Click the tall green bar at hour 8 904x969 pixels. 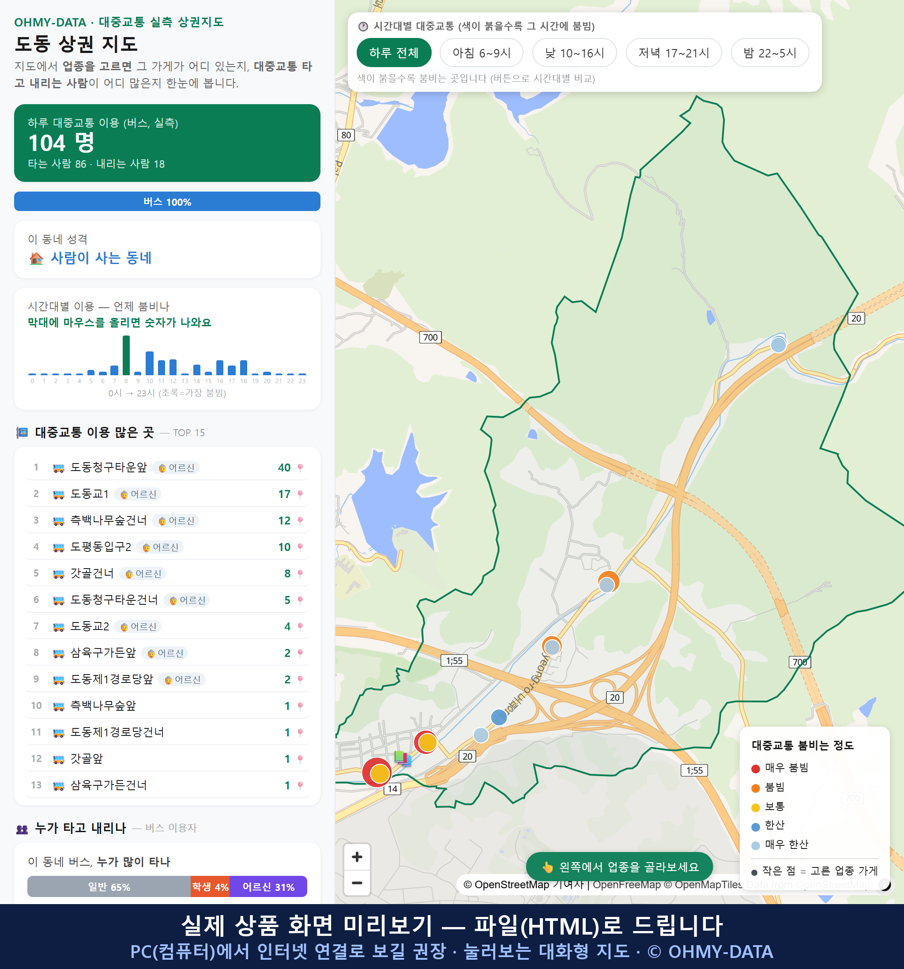126,355
